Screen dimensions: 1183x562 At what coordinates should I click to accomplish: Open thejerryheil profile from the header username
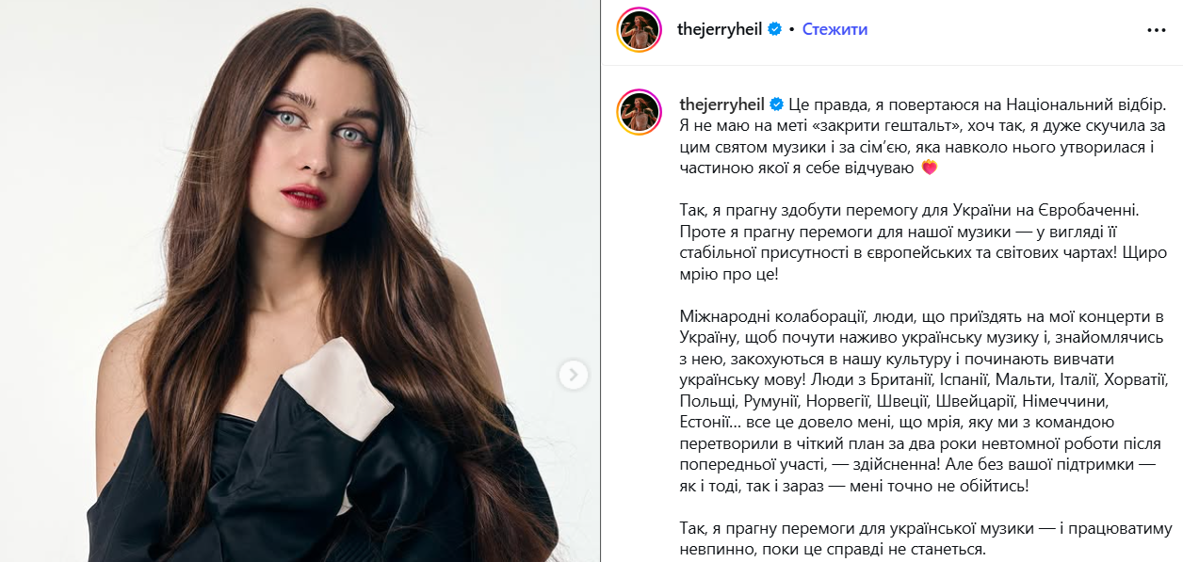(720, 29)
